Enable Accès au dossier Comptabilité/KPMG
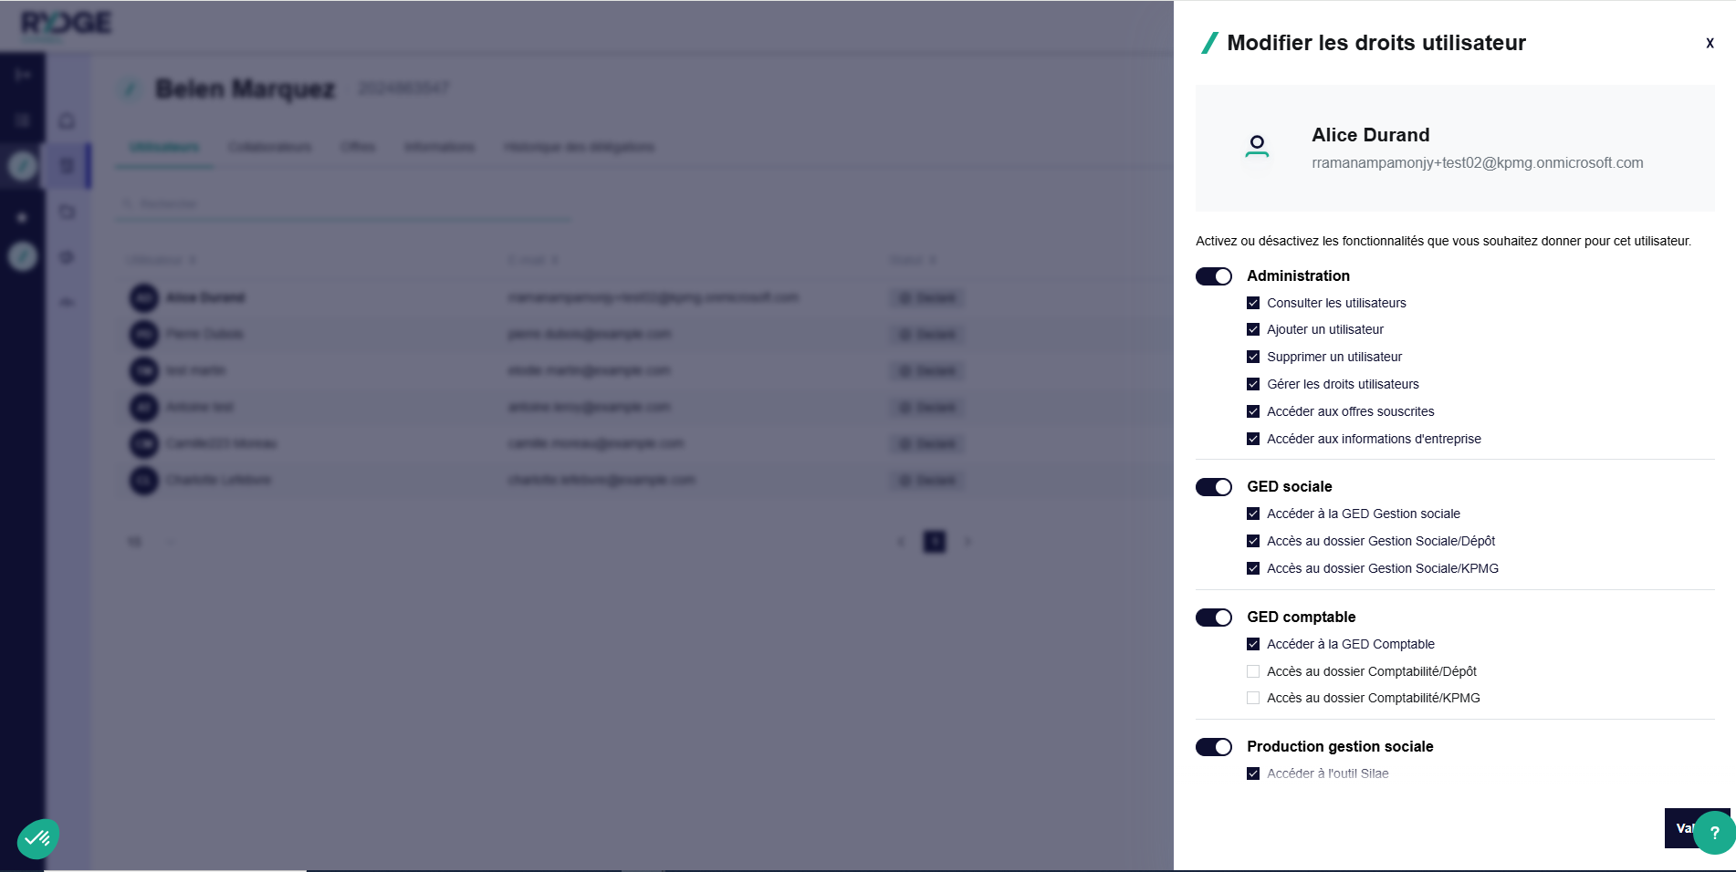 tap(1253, 698)
